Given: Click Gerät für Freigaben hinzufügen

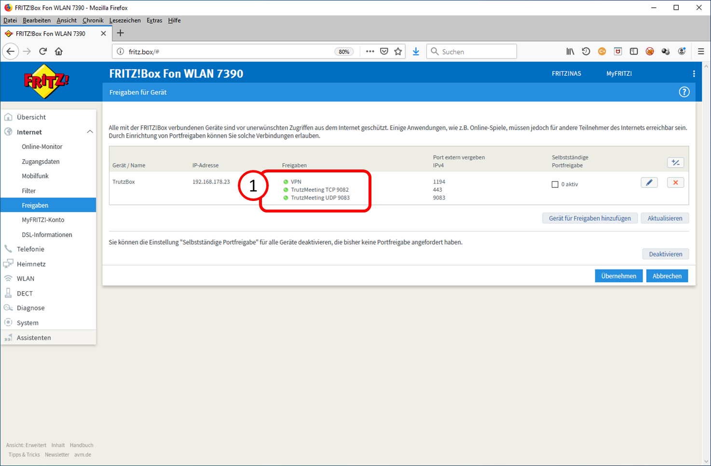Looking at the screenshot, I should pyautogui.click(x=590, y=218).
